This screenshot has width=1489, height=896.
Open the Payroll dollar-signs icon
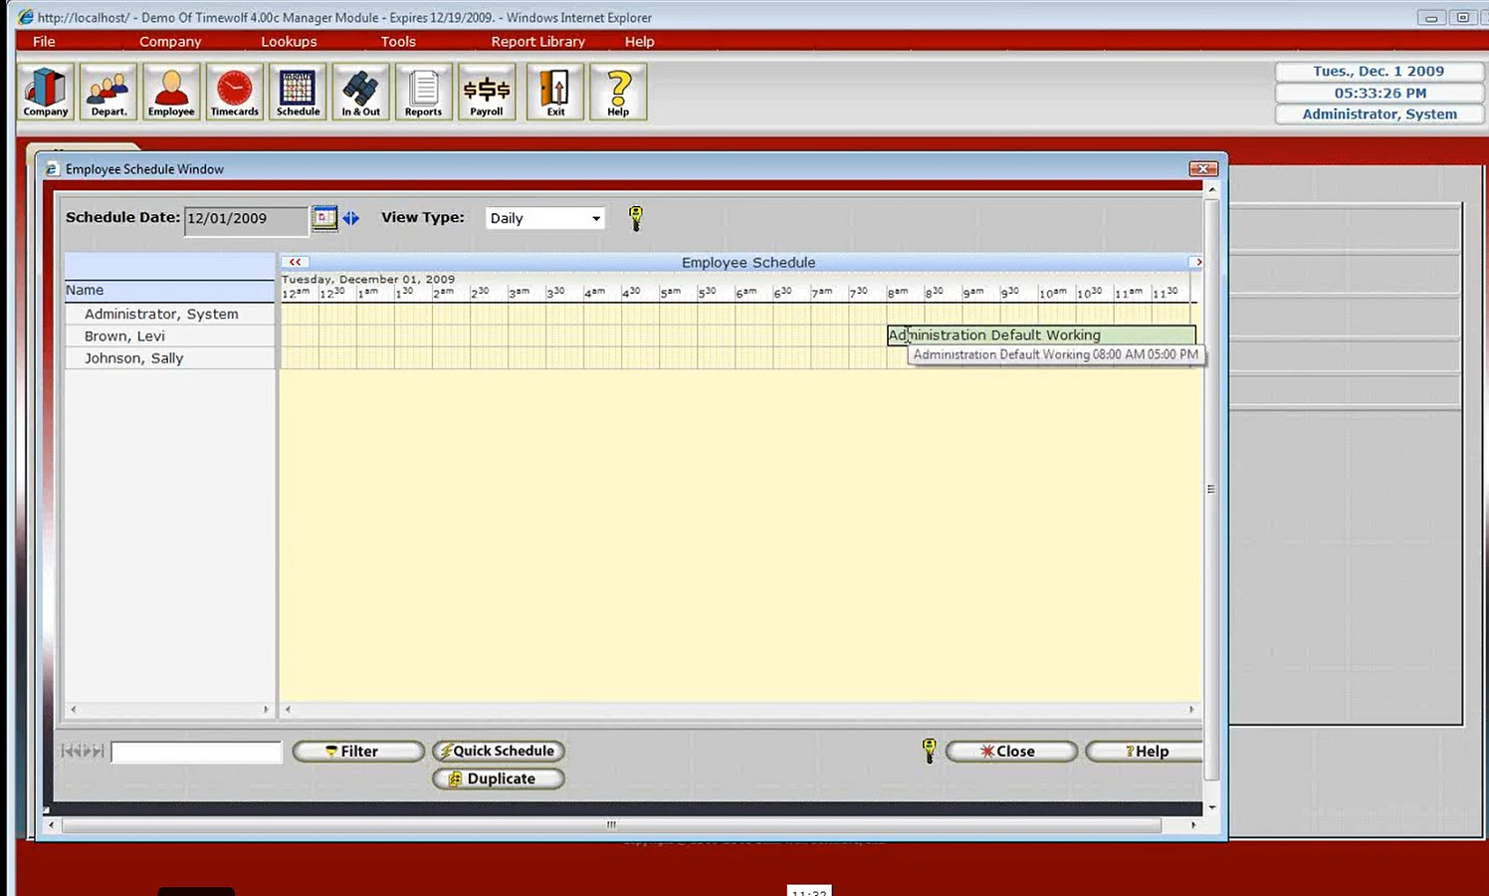(x=487, y=92)
